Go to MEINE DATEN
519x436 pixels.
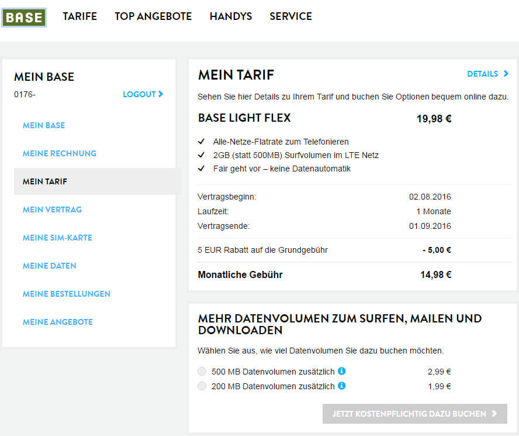[49, 266]
